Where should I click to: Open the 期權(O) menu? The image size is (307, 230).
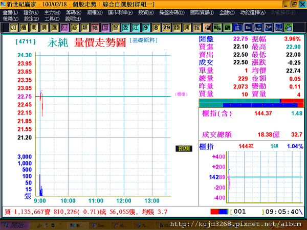coord(95,13)
